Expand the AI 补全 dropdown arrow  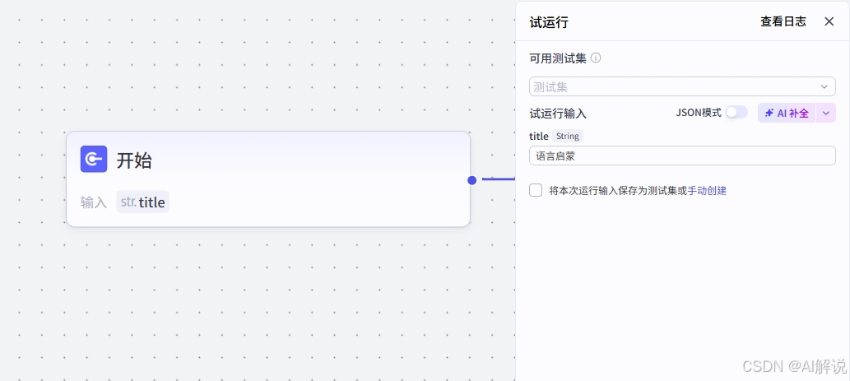(825, 114)
